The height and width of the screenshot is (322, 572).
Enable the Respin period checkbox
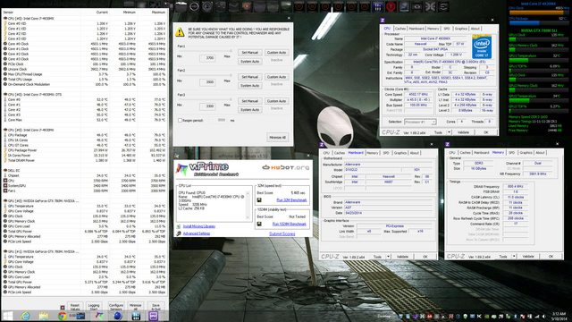pyautogui.click(x=180, y=120)
